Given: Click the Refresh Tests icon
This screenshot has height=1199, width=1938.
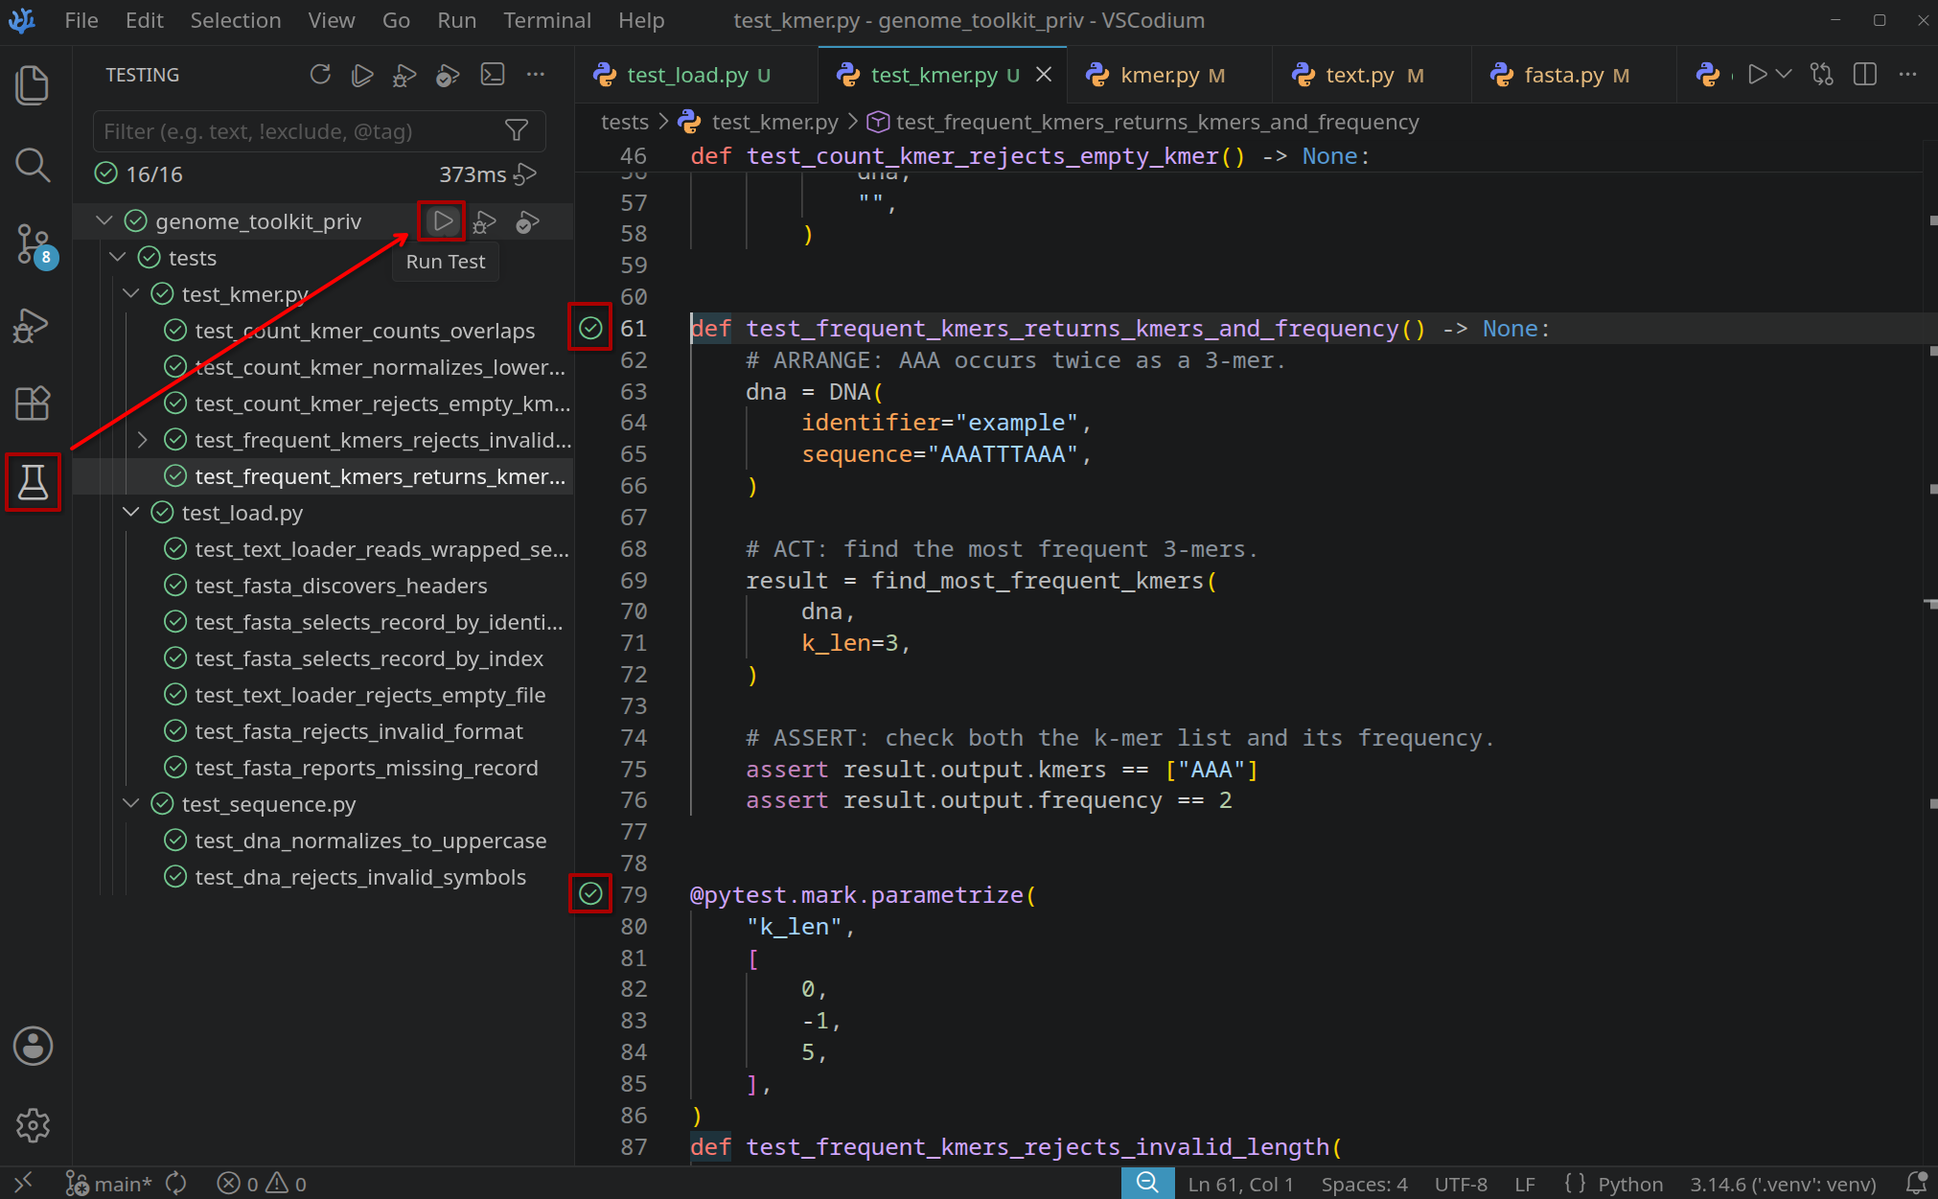Looking at the screenshot, I should click(x=320, y=75).
